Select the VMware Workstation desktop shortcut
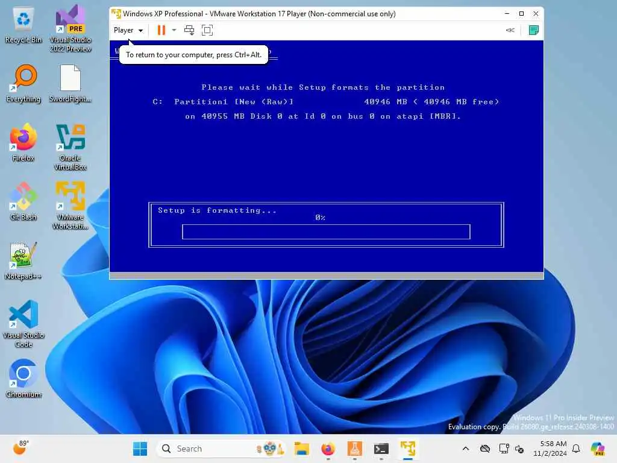617x463 pixels. (x=70, y=206)
